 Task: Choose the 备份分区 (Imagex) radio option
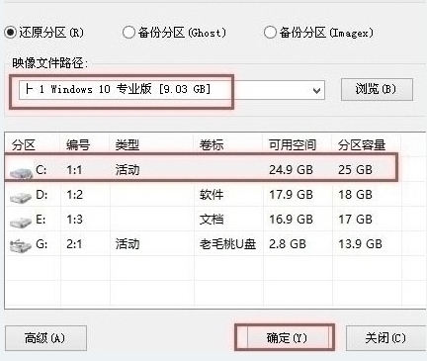pyautogui.click(x=270, y=33)
